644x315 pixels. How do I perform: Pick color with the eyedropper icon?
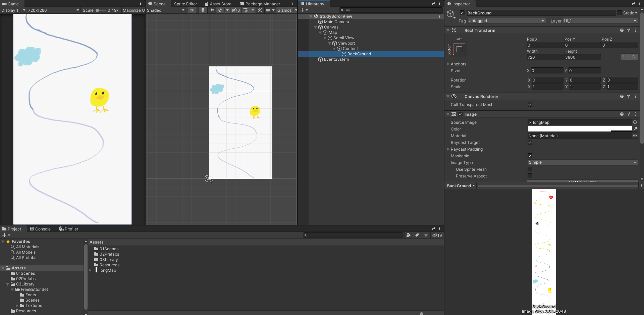point(635,129)
